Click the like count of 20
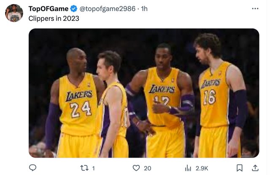The height and width of the screenshot is (175, 270). (x=147, y=168)
